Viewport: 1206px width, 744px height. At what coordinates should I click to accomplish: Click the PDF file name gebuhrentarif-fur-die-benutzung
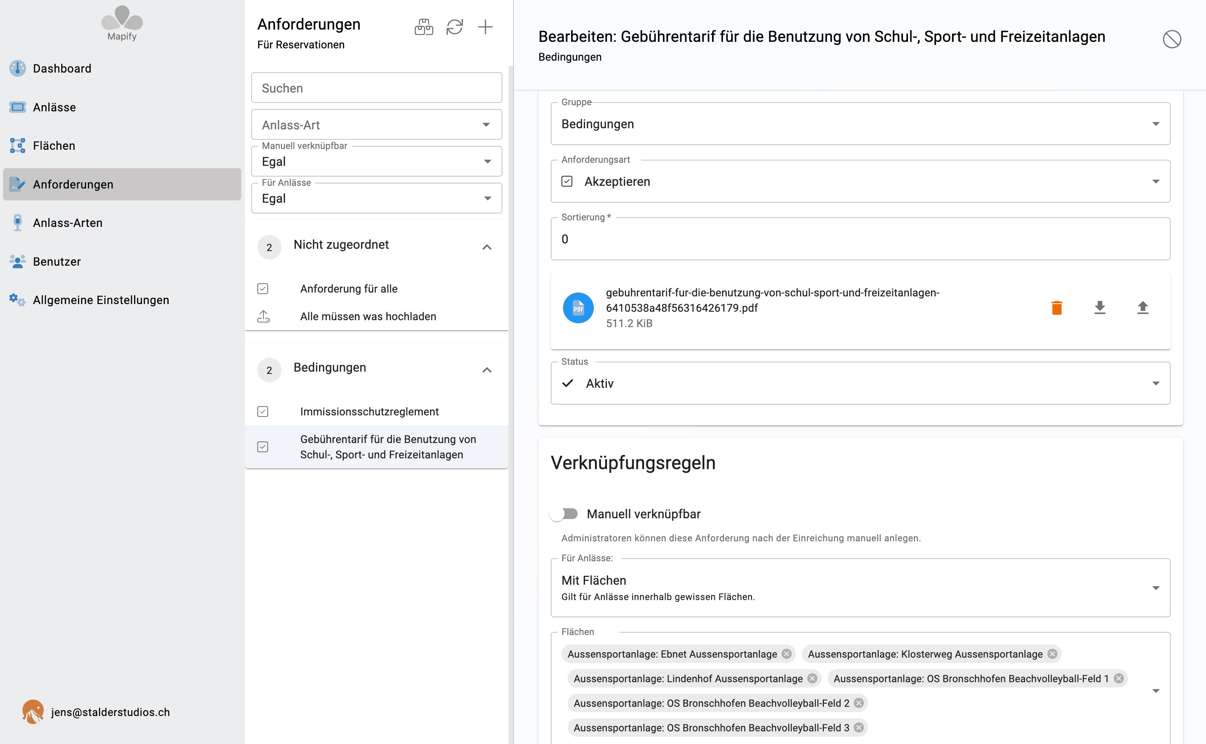pos(772,300)
